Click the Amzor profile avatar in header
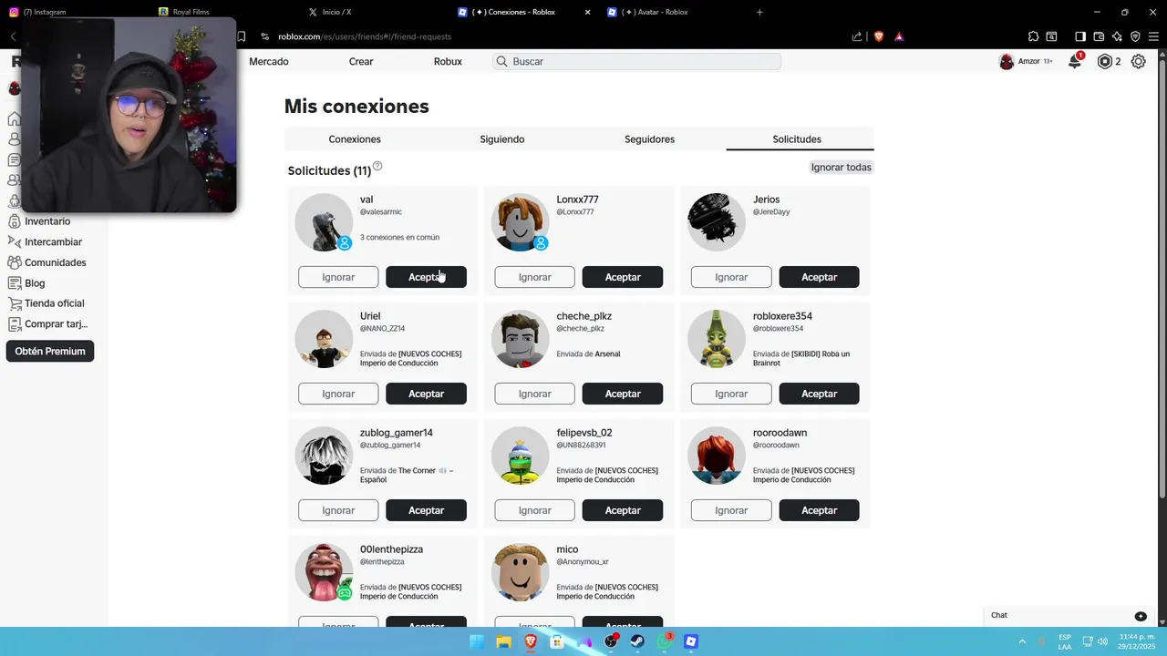Screen dimensions: 1167x656 click(1007, 62)
